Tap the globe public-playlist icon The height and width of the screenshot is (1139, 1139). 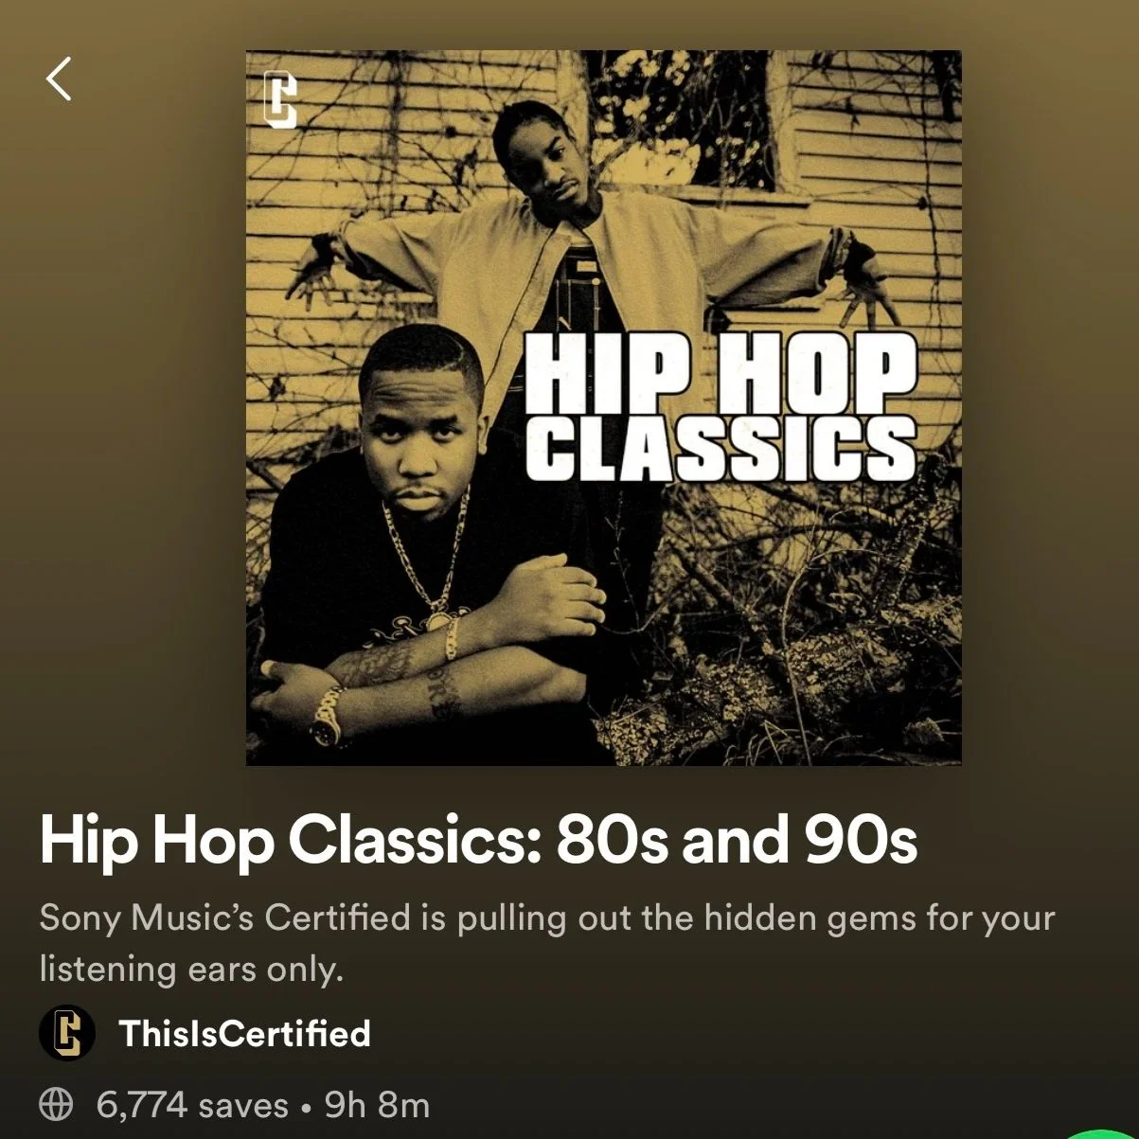tap(56, 1105)
